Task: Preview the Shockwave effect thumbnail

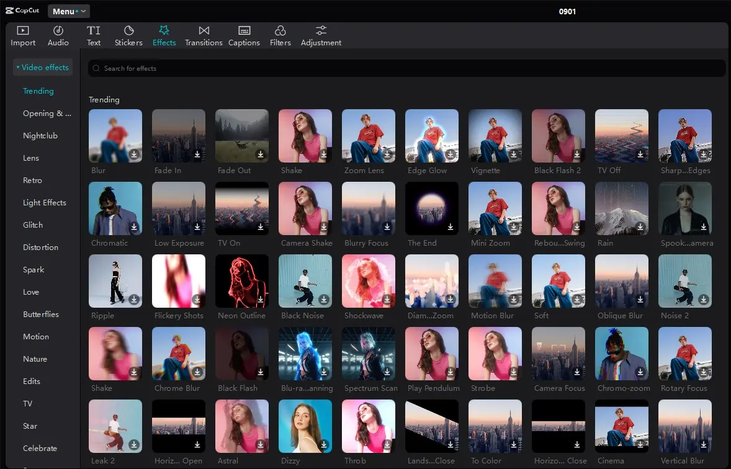Action: pos(369,280)
